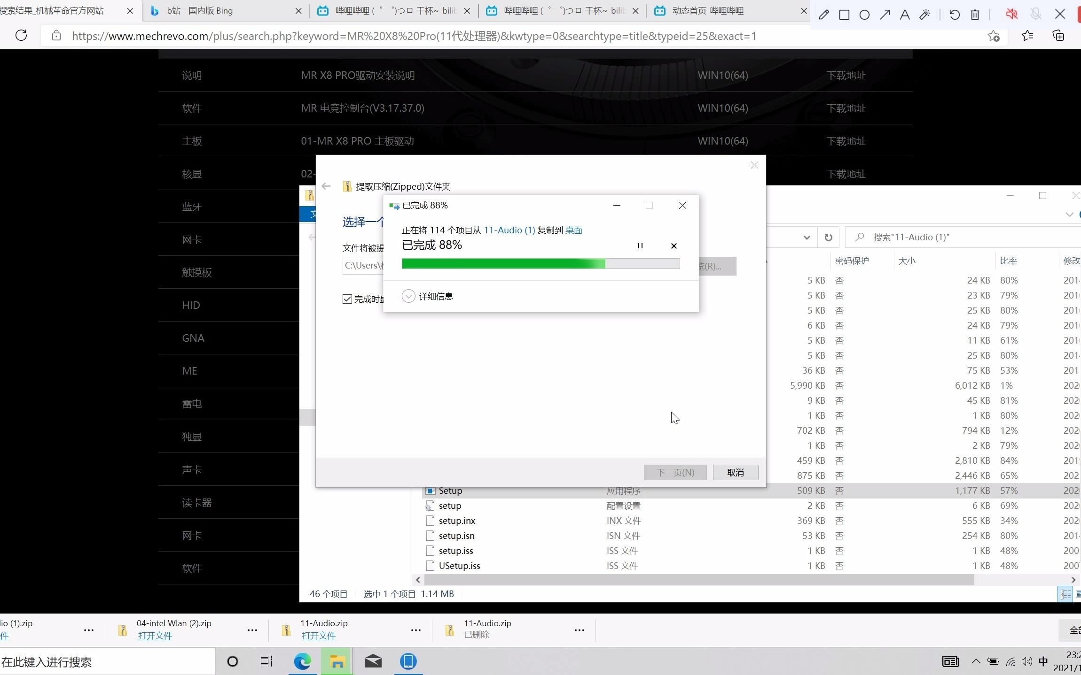The height and width of the screenshot is (675, 1081).
Task: Refresh the Explorer folder view
Action: 829,237
